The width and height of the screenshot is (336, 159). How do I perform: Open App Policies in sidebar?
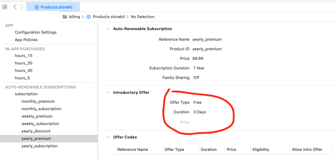click(26, 40)
